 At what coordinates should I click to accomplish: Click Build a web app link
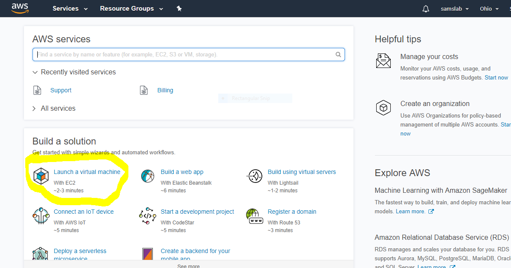182,172
